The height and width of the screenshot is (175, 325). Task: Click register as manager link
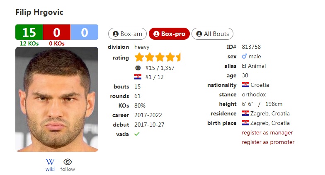tap(267, 132)
